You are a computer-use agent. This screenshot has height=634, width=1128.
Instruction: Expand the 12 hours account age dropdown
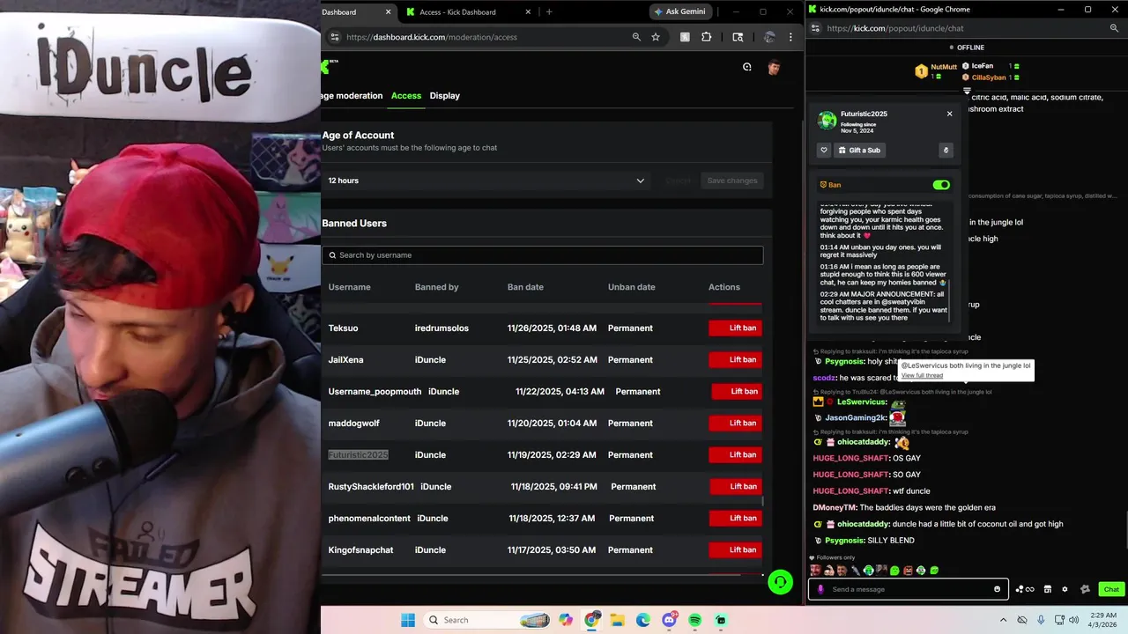click(486, 181)
